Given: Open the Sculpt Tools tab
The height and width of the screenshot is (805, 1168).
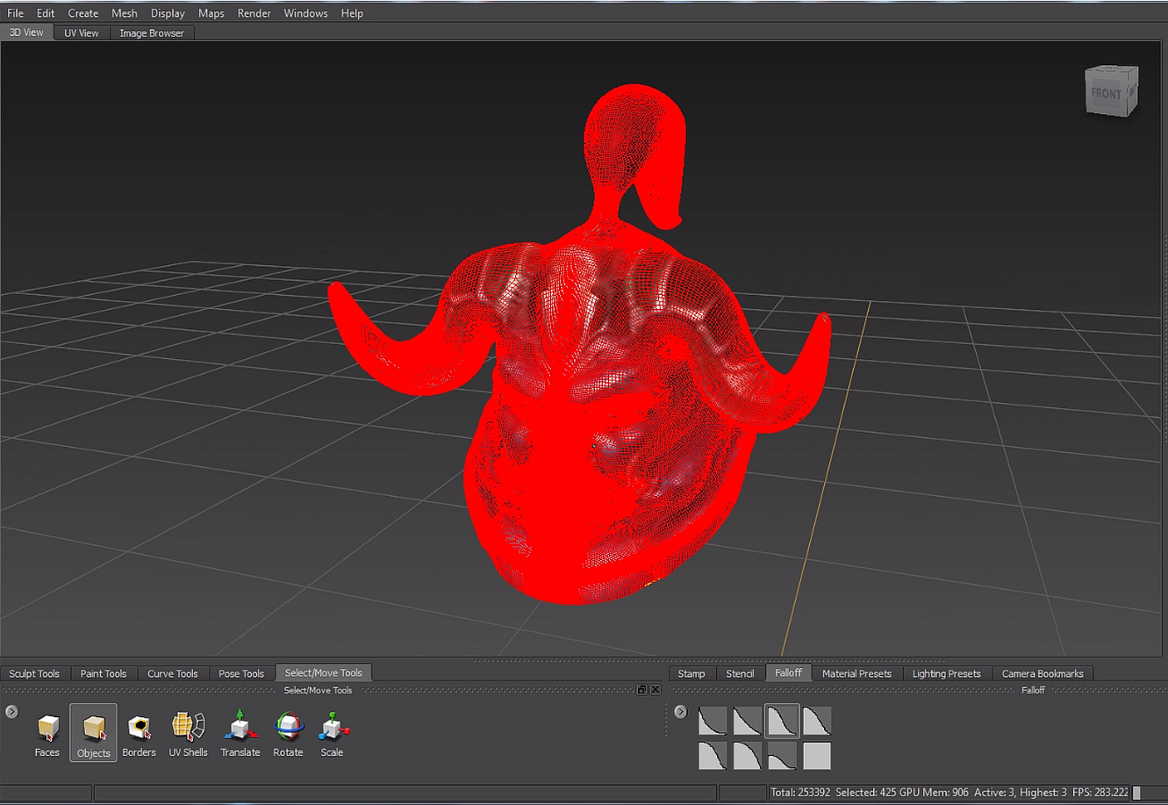Looking at the screenshot, I should pyautogui.click(x=35, y=672).
